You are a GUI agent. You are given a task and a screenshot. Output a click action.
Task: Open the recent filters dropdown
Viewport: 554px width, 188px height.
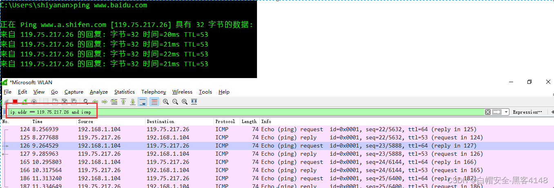(x=506, y=112)
